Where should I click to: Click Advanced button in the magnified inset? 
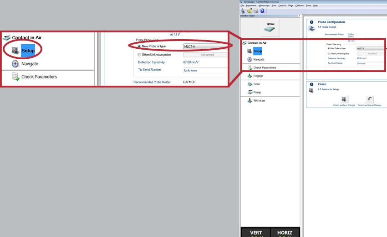point(206,55)
